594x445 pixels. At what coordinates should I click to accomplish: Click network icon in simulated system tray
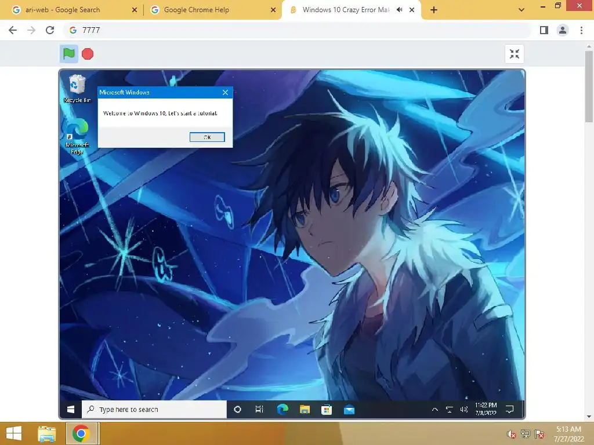click(x=450, y=410)
